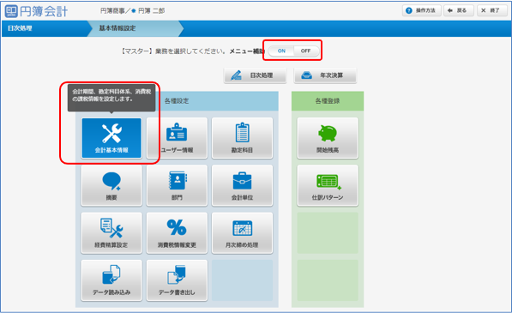Select the 日次処理 breadcrumb tab
Viewport: 512px width, 313px height.
44,28
